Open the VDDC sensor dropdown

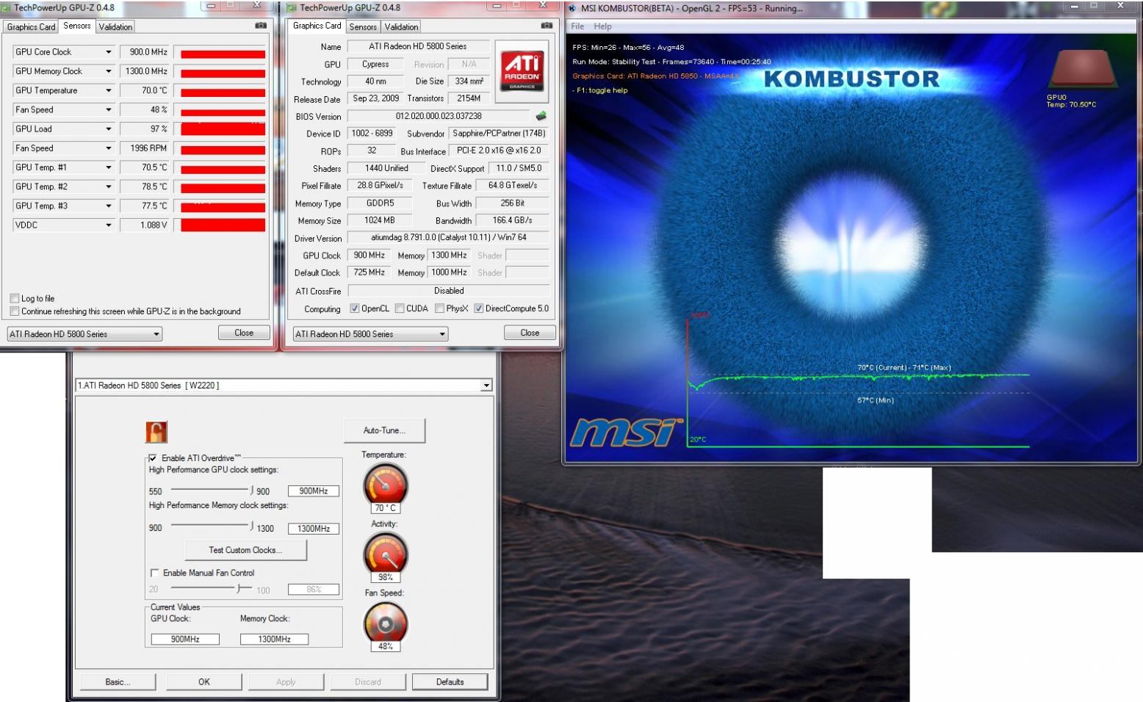click(x=109, y=225)
